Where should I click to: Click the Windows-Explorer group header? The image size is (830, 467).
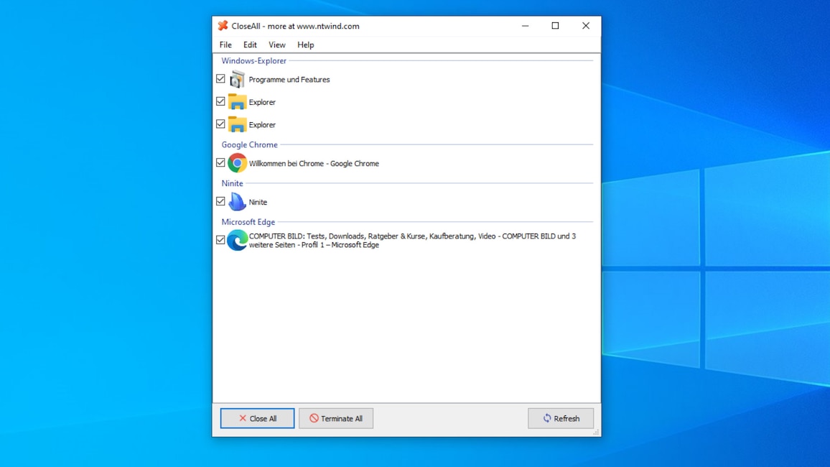[253, 61]
